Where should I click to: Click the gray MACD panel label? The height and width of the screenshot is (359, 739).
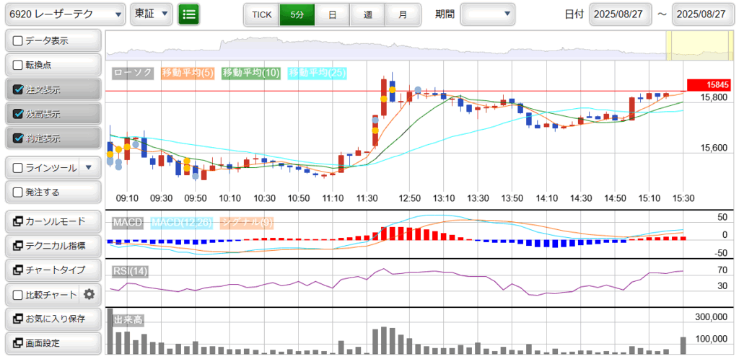click(128, 223)
